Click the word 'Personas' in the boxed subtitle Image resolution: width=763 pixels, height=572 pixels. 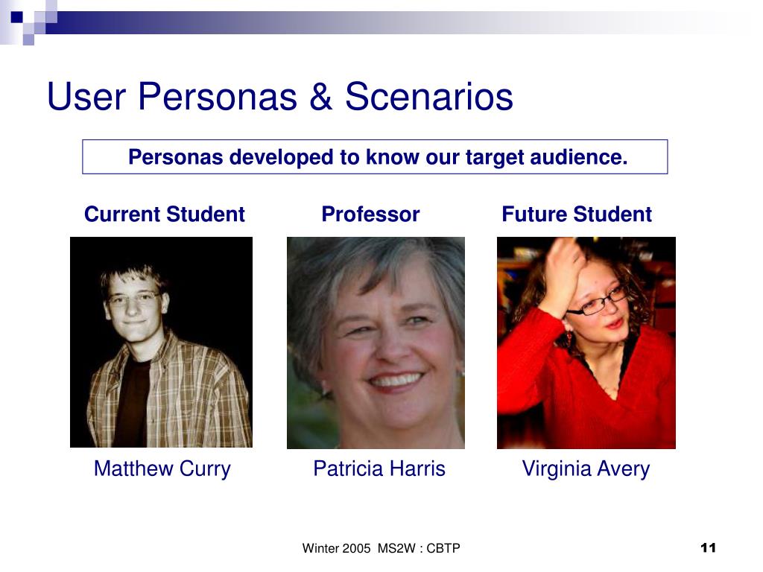[175, 157]
